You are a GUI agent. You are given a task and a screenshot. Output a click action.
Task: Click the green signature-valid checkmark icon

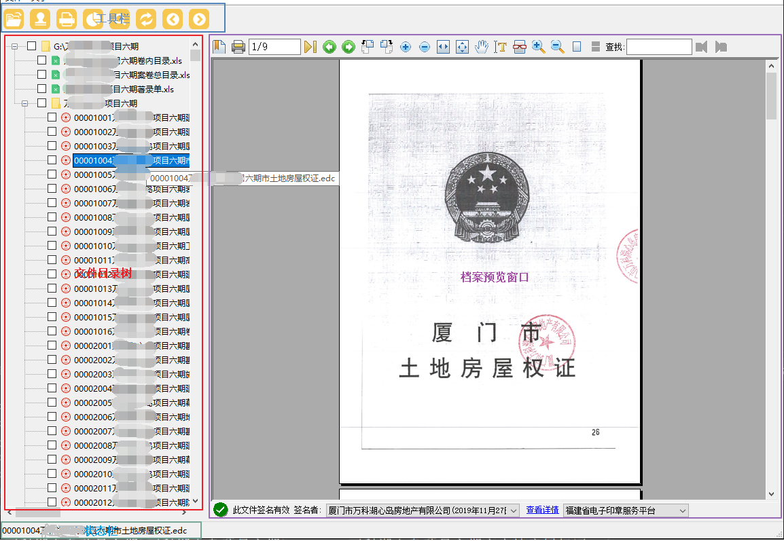(221, 510)
